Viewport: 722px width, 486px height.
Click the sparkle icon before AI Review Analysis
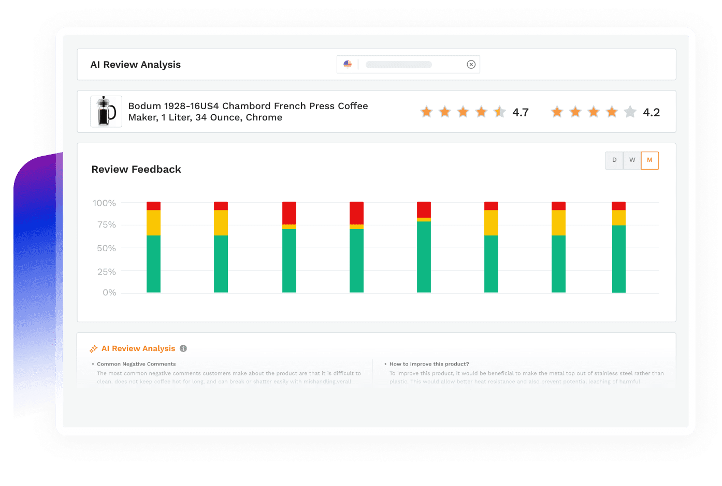94,348
